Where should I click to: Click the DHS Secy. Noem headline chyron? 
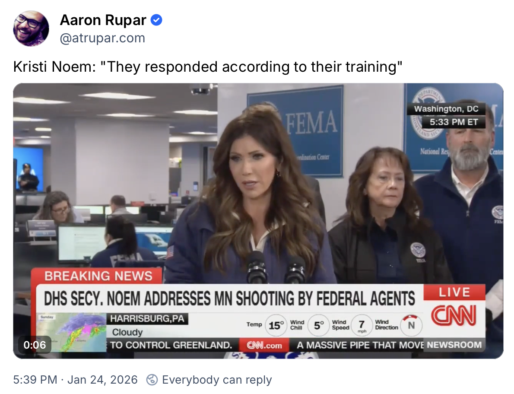pyautogui.click(x=229, y=298)
